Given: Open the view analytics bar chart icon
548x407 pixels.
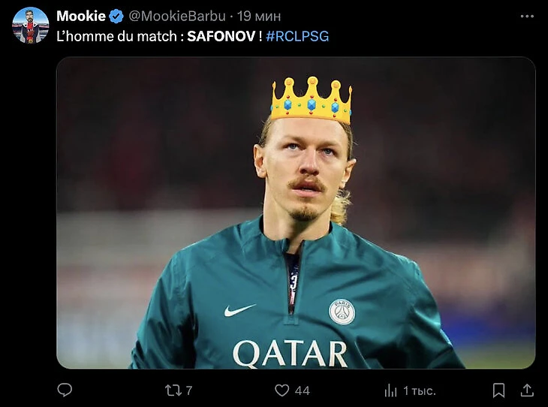Looking at the screenshot, I should 390,390.
